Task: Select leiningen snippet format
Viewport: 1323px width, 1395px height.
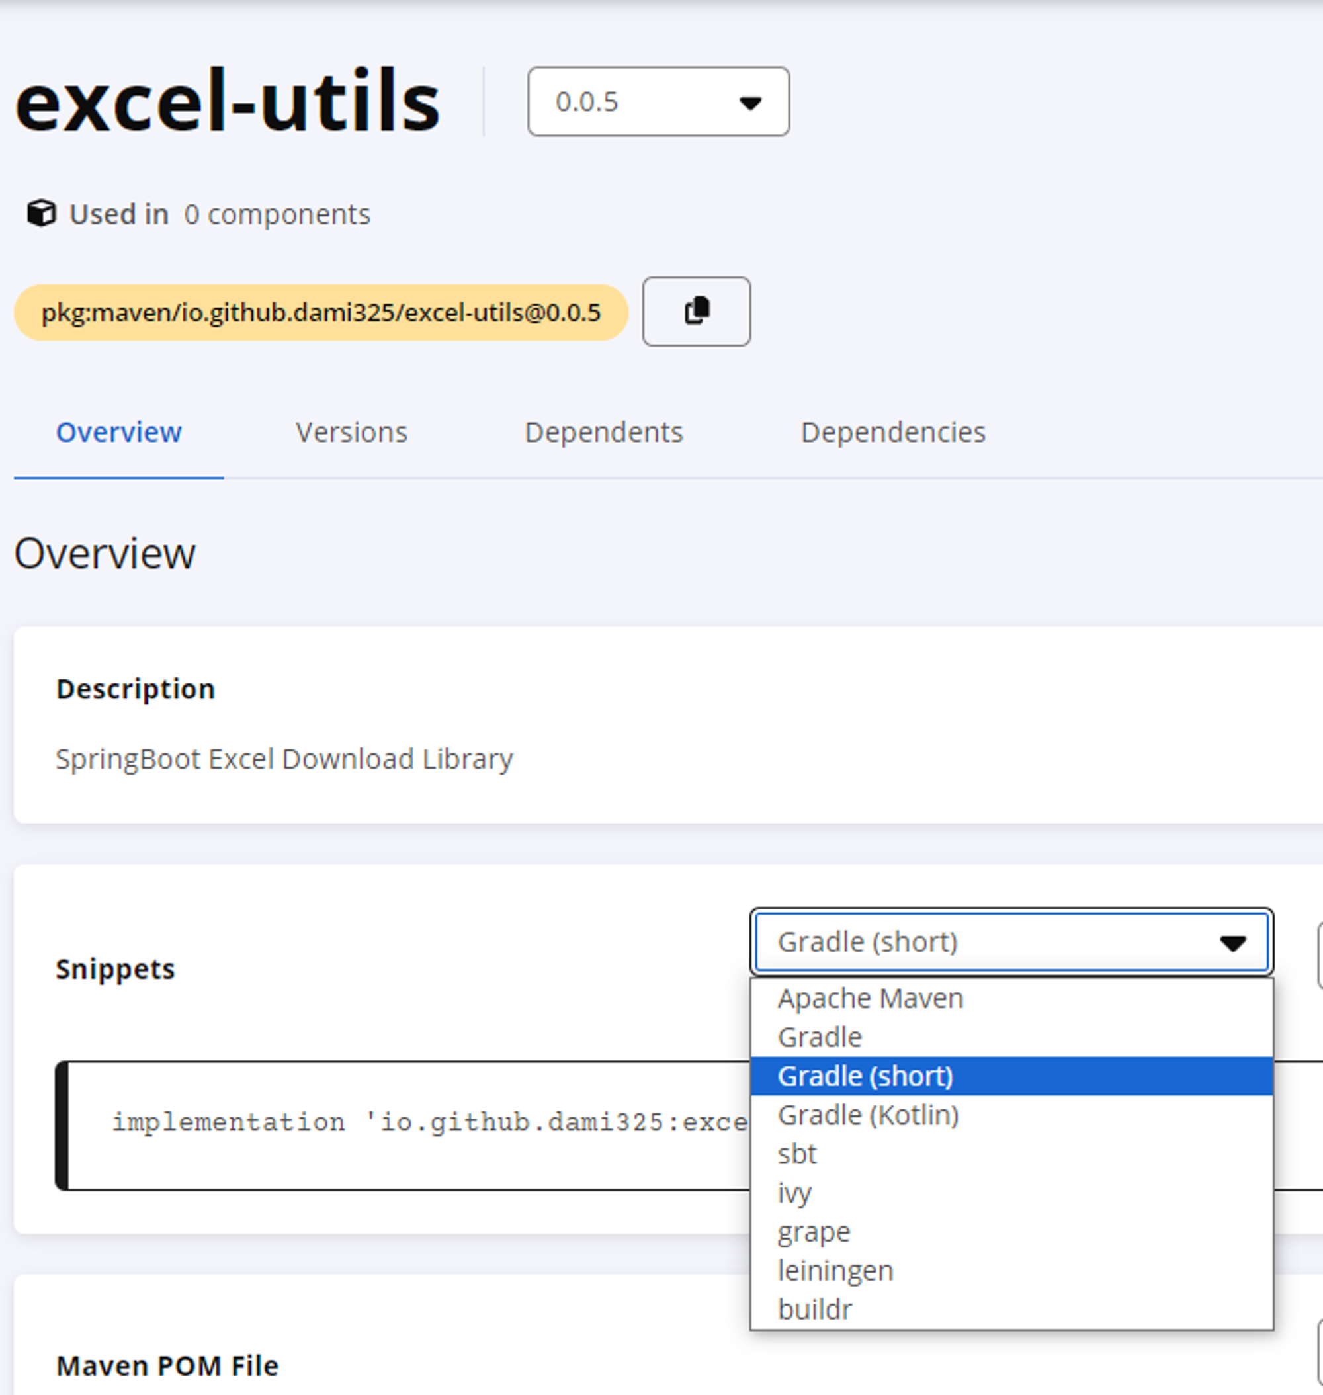Action: pyautogui.click(x=1011, y=1270)
